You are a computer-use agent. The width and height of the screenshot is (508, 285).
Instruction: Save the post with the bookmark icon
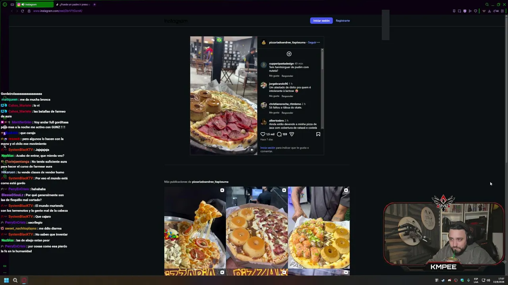point(318,134)
